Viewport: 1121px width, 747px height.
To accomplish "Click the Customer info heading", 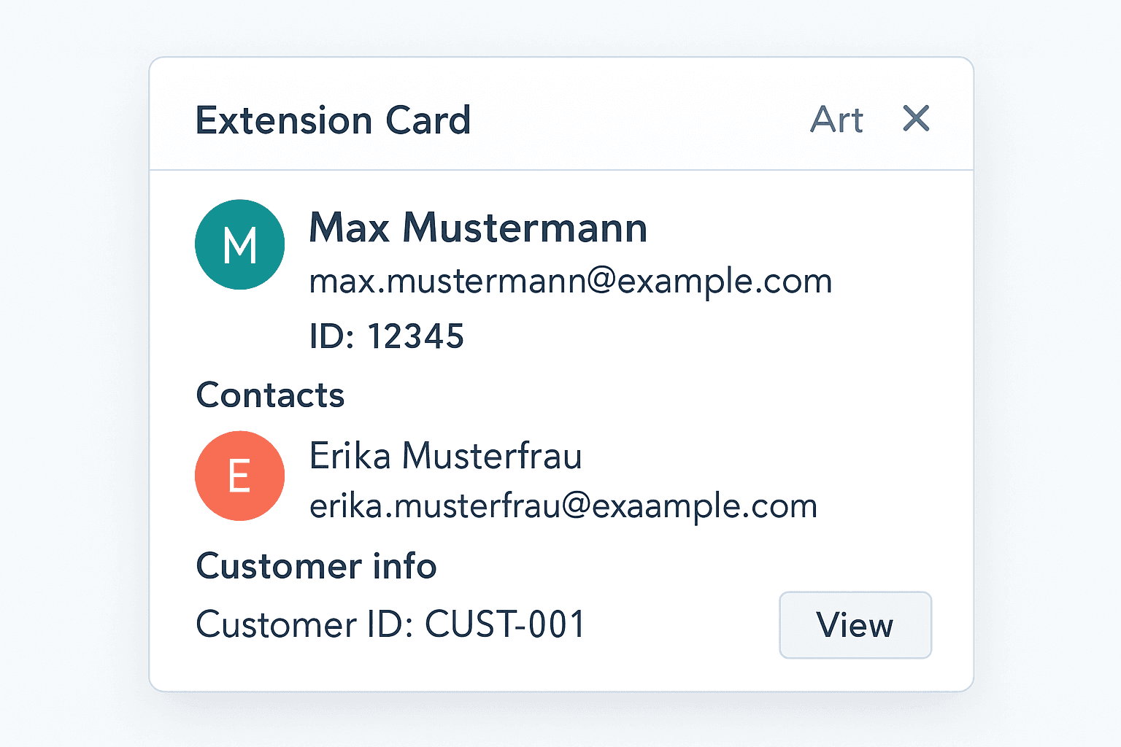I will tap(316, 566).
